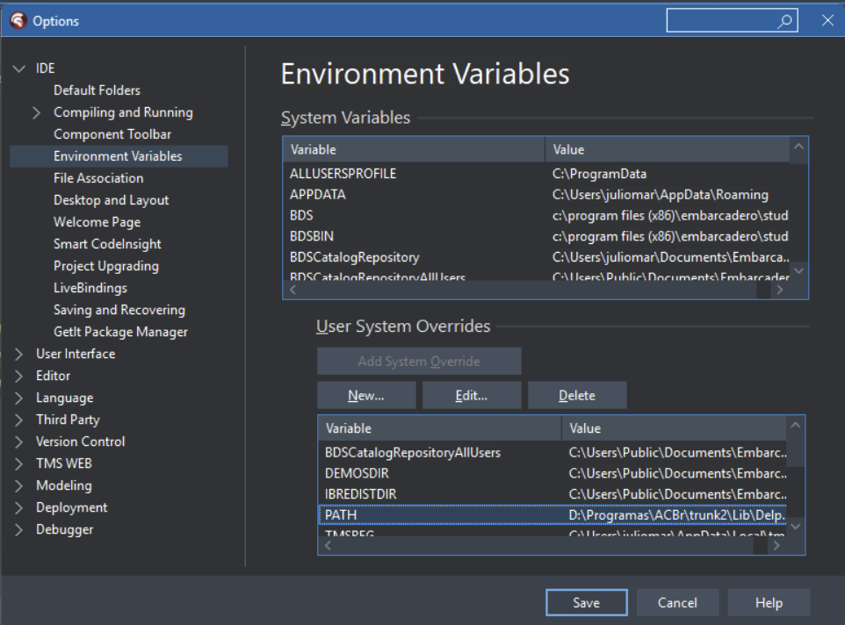
Task: Click scroll-up arrow of User Overrides list
Action: tap(796, 425)
